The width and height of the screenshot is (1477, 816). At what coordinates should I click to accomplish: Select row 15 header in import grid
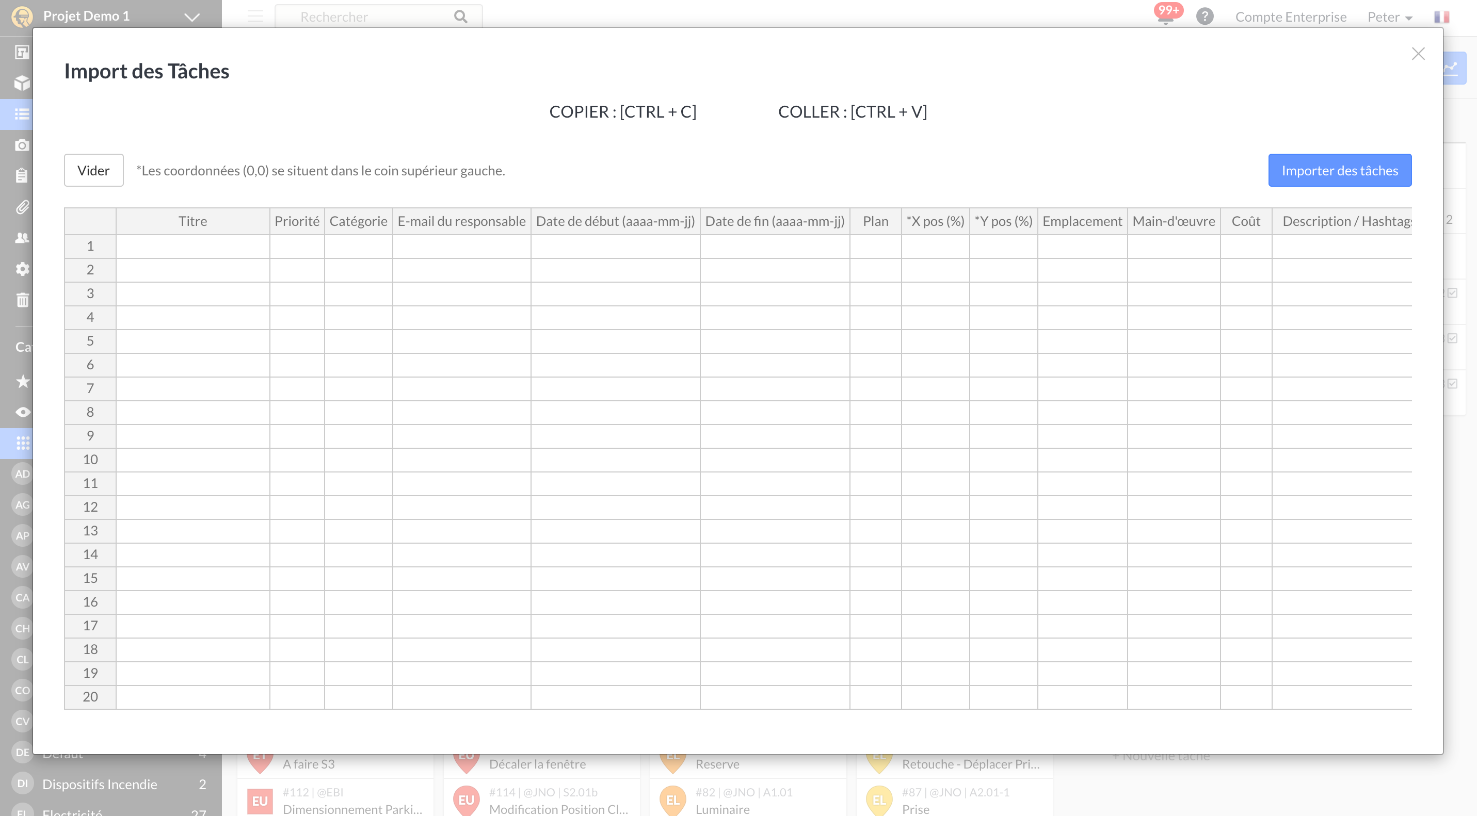pyautogui.click(x=90, y=578)
